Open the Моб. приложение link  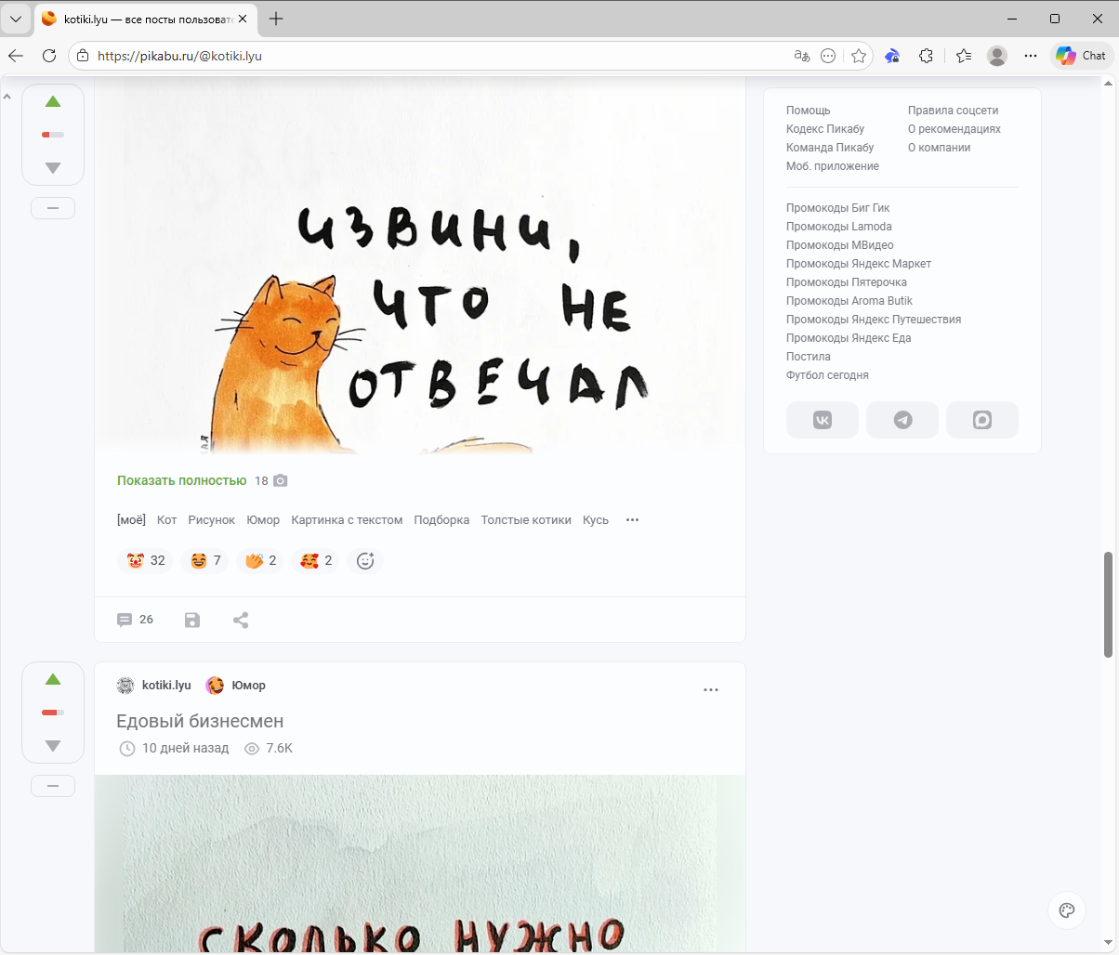[833, 166]
